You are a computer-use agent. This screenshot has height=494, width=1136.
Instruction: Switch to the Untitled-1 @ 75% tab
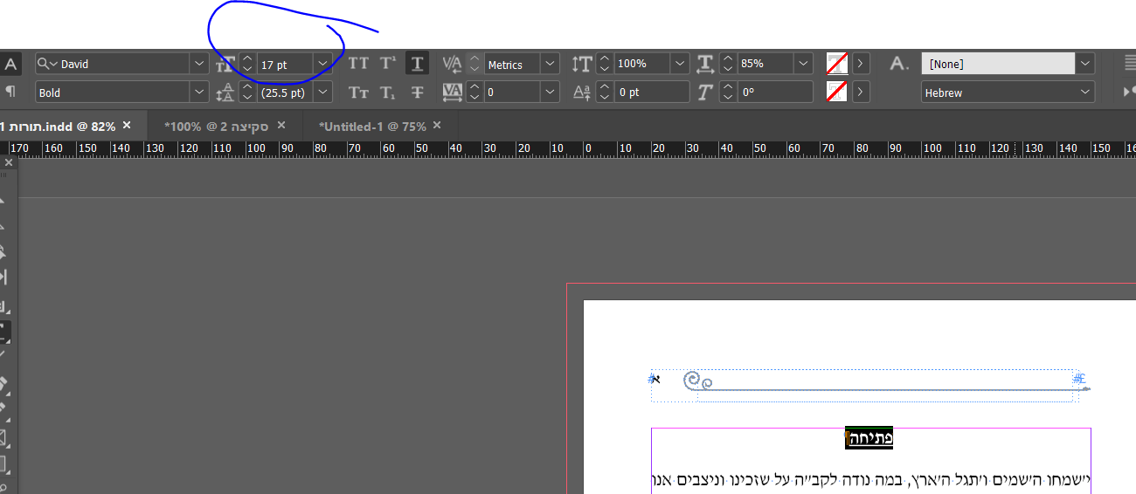pos(372,127)
